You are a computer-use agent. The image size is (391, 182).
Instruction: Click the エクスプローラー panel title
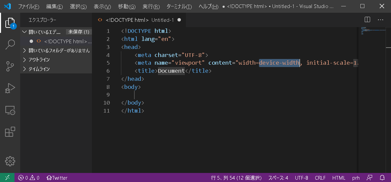coord(42,20)
